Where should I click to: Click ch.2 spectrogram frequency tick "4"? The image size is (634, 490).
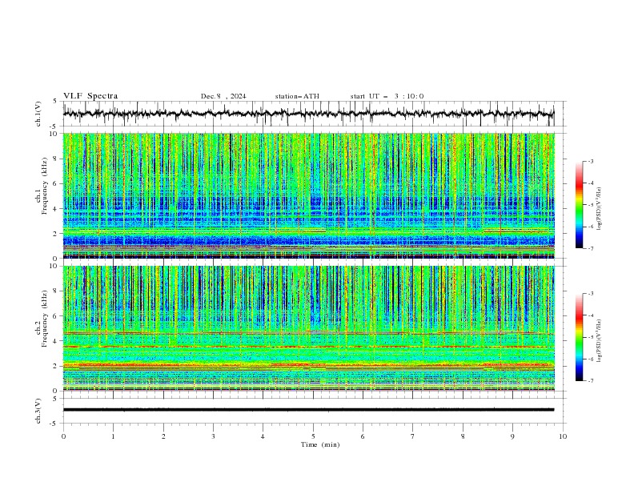coord(57,341)
